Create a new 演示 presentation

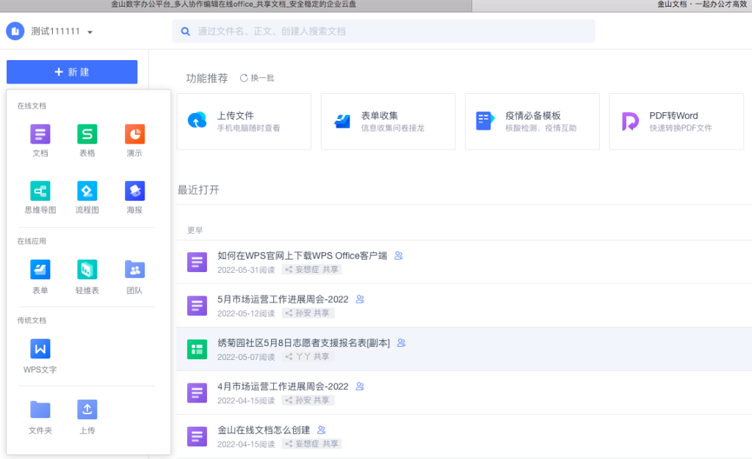click(x=135, y=140)
